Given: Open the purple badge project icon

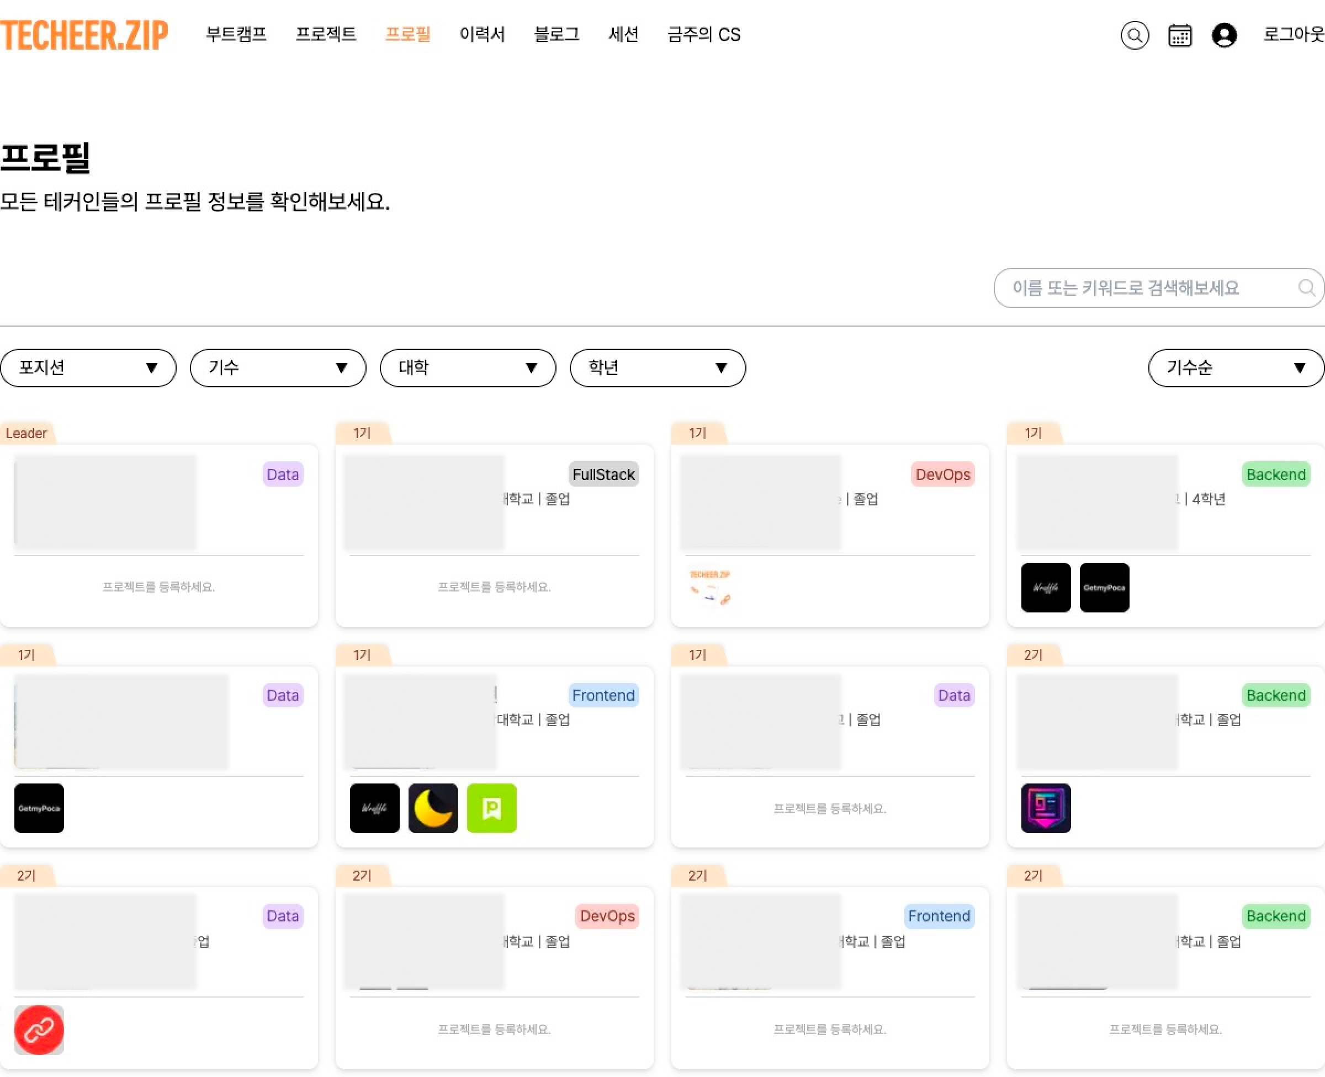Looking at the screenshot, I should (x=1045, y=808).
